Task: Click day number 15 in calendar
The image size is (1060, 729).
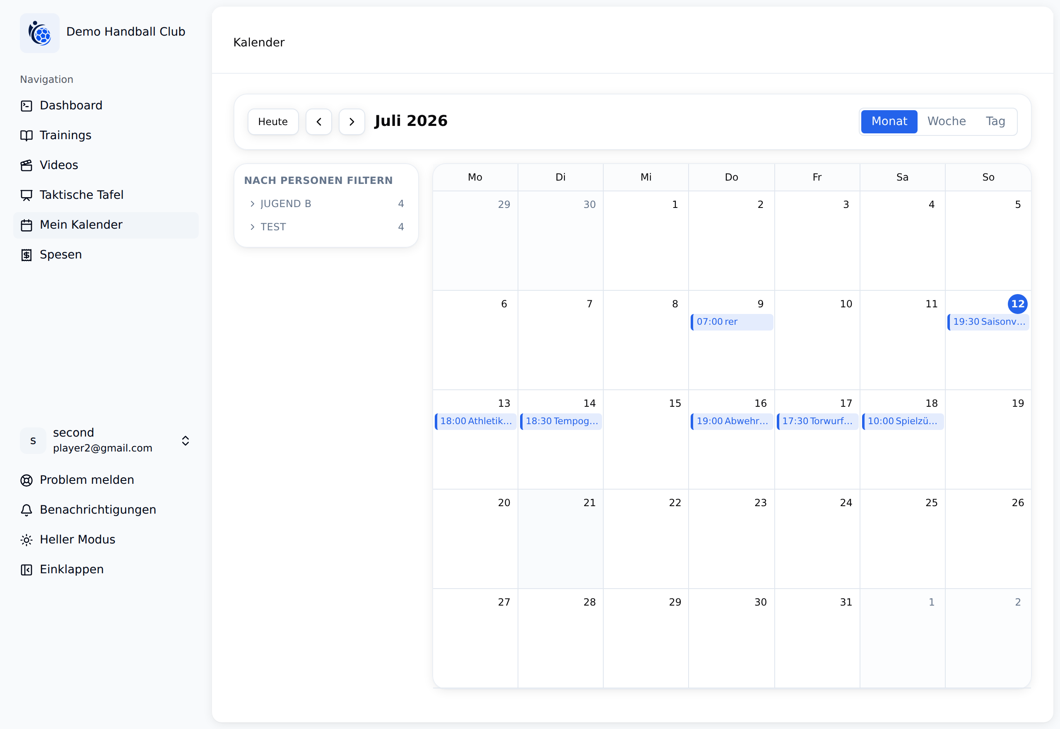Action: [x=675, y=403]
